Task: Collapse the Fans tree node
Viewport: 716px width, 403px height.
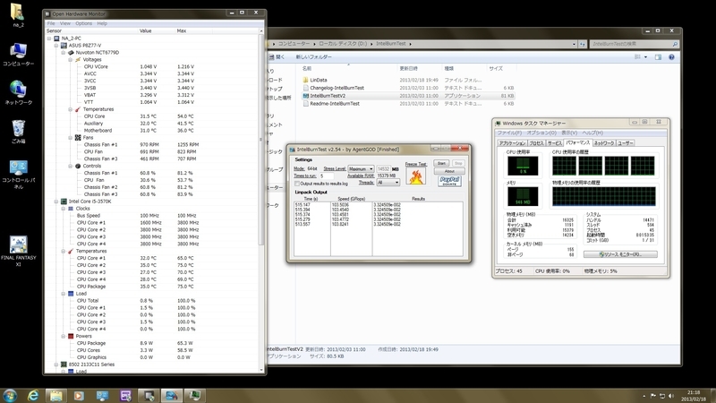Action: point(71,138)
